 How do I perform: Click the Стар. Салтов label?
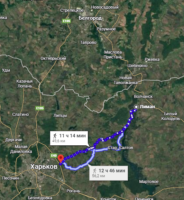pyautogui.click(x=120, y=148)
